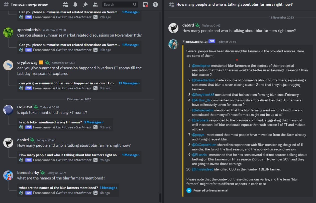The image size is (316, 203).
Task: Open '1 Message' on dab1rd's blur farmers thread
Action: 131,155
